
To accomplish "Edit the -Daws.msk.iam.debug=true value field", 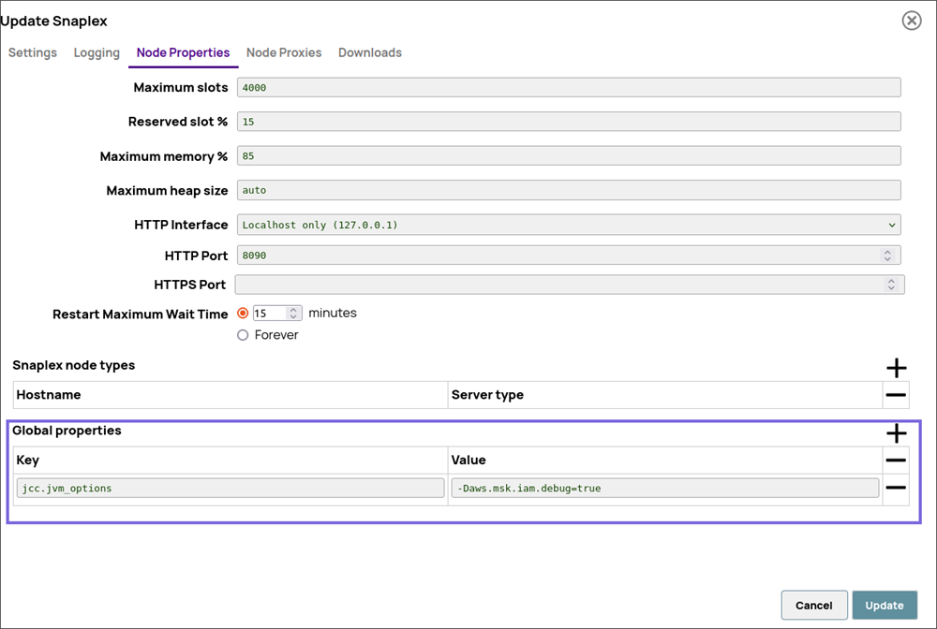I will pos(664,488).
